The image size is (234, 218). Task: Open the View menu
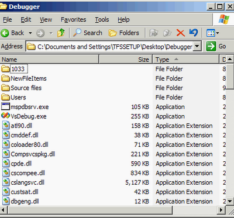(x=46, y=20)
